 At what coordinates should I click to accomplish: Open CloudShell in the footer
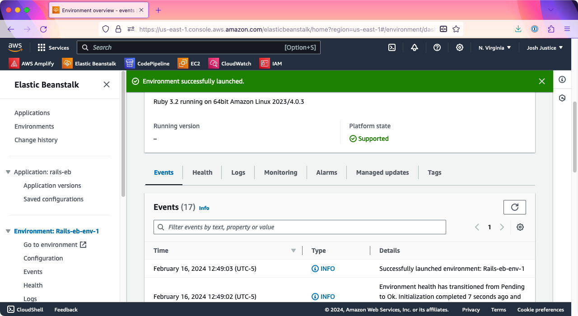[25, 310]
